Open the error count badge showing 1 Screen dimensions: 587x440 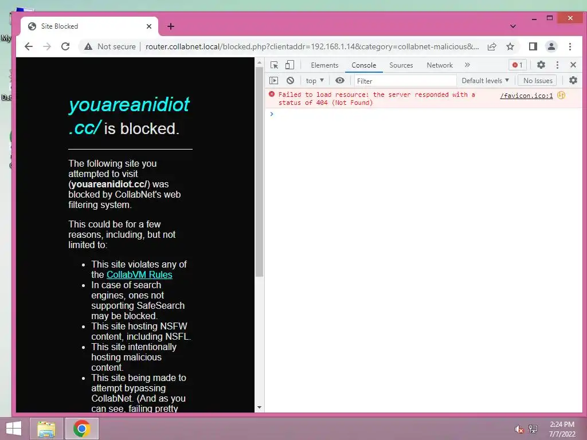[x=518, y=65]
